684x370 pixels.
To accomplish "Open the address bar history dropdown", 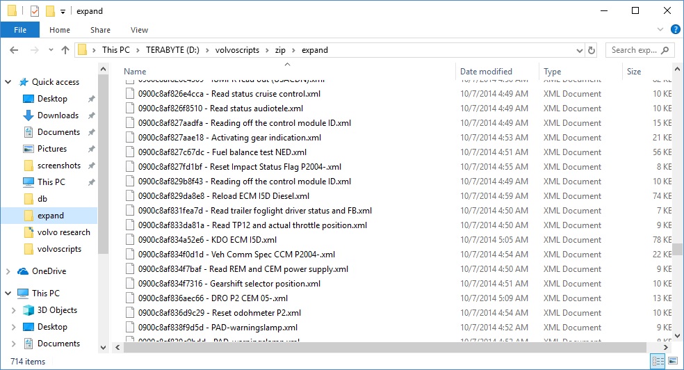I will click(579, 51).
